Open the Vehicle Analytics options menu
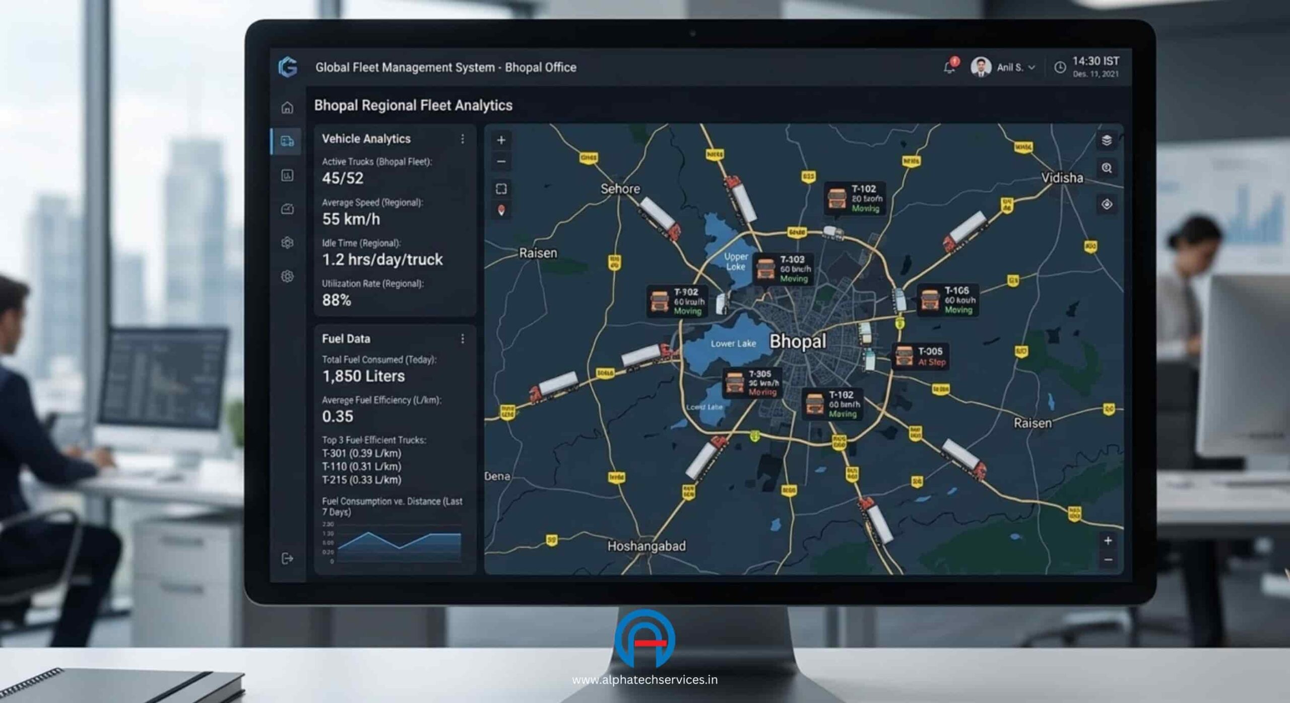This screenshot has height=703, width=1290. pos(463,139)
